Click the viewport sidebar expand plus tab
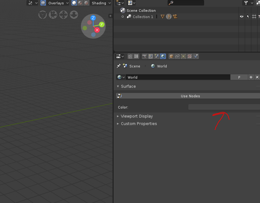Image resolution: width=260 pixels, height=203 pixels. (110, 16)
